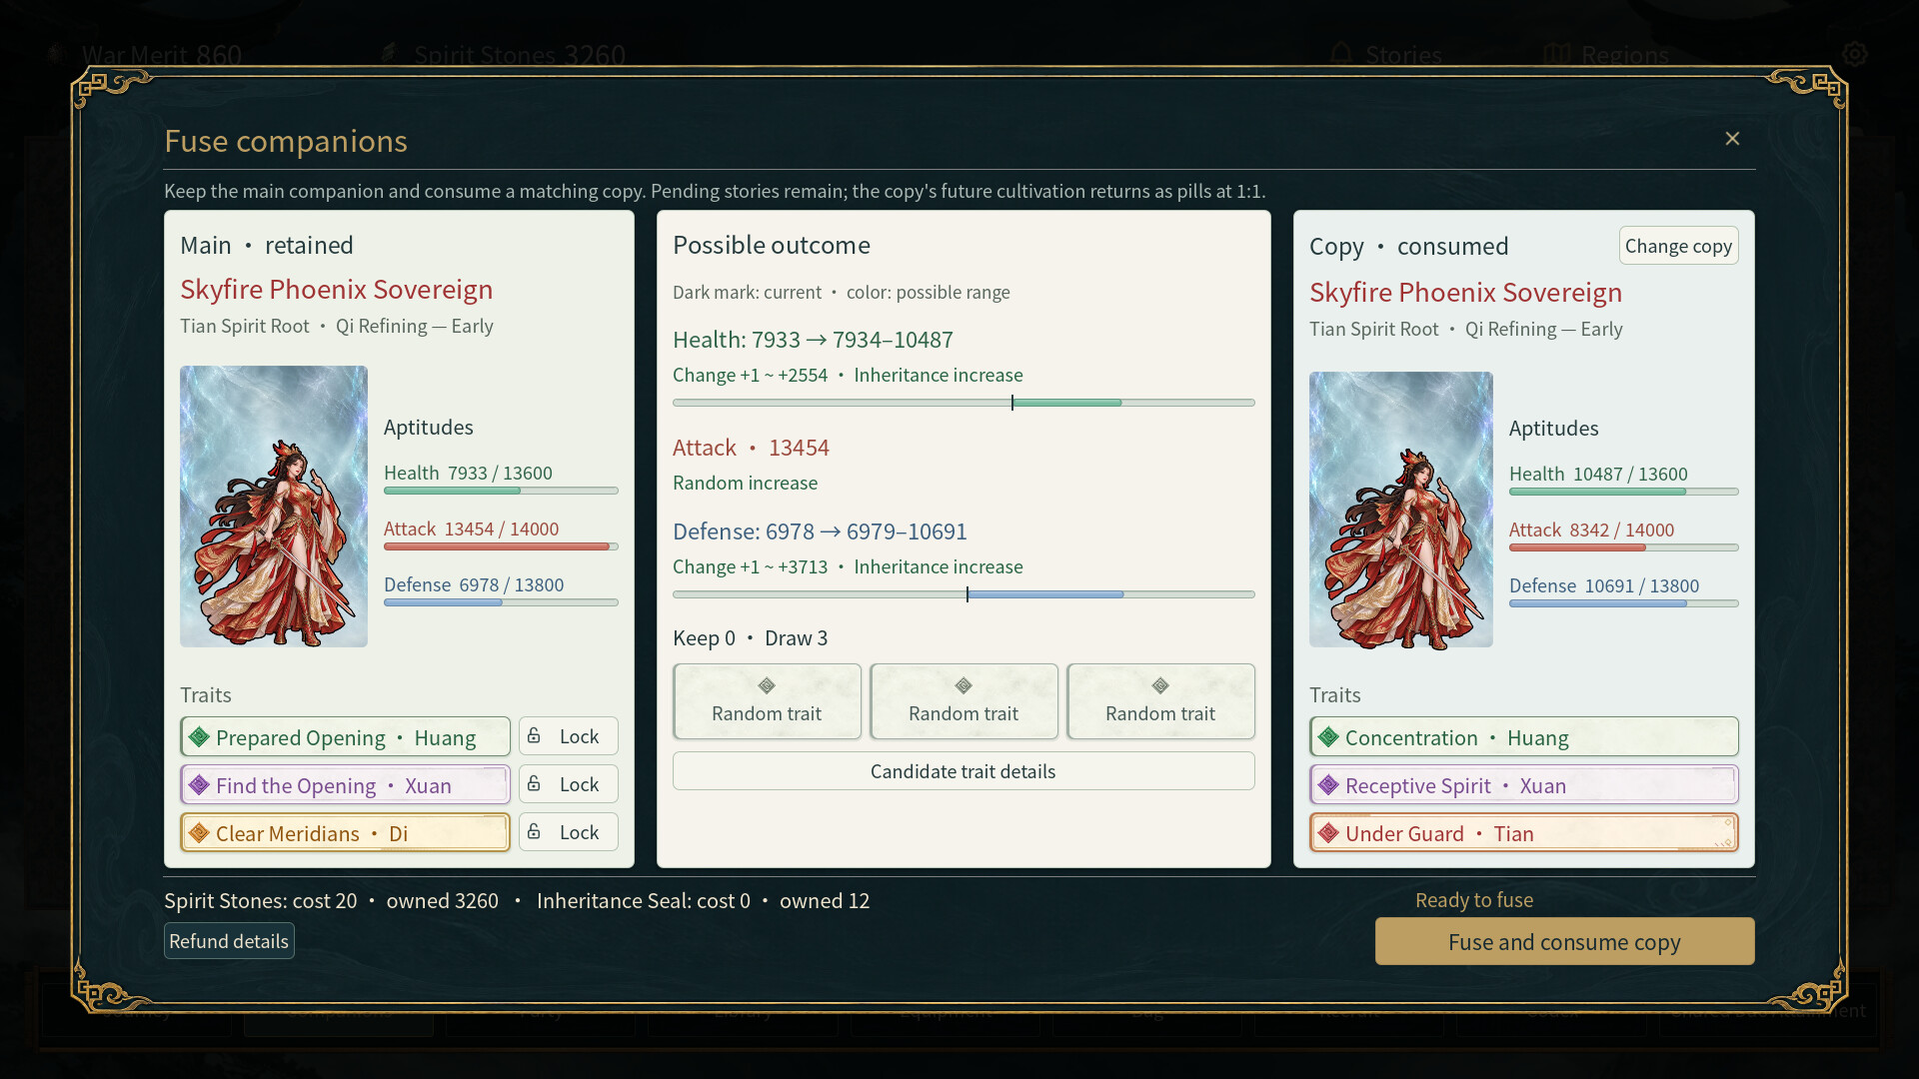Click the green diamond icon of Concentration trait
The image size is (1919, 1079).
point(1328,737)
